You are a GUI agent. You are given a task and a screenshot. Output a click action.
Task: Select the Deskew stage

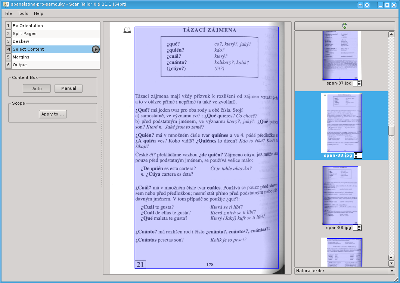point(53,41)
